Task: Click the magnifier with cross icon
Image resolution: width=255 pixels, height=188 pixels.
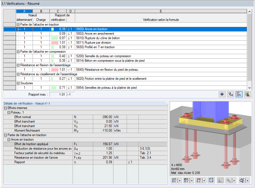Action: [x=242, y=180]
